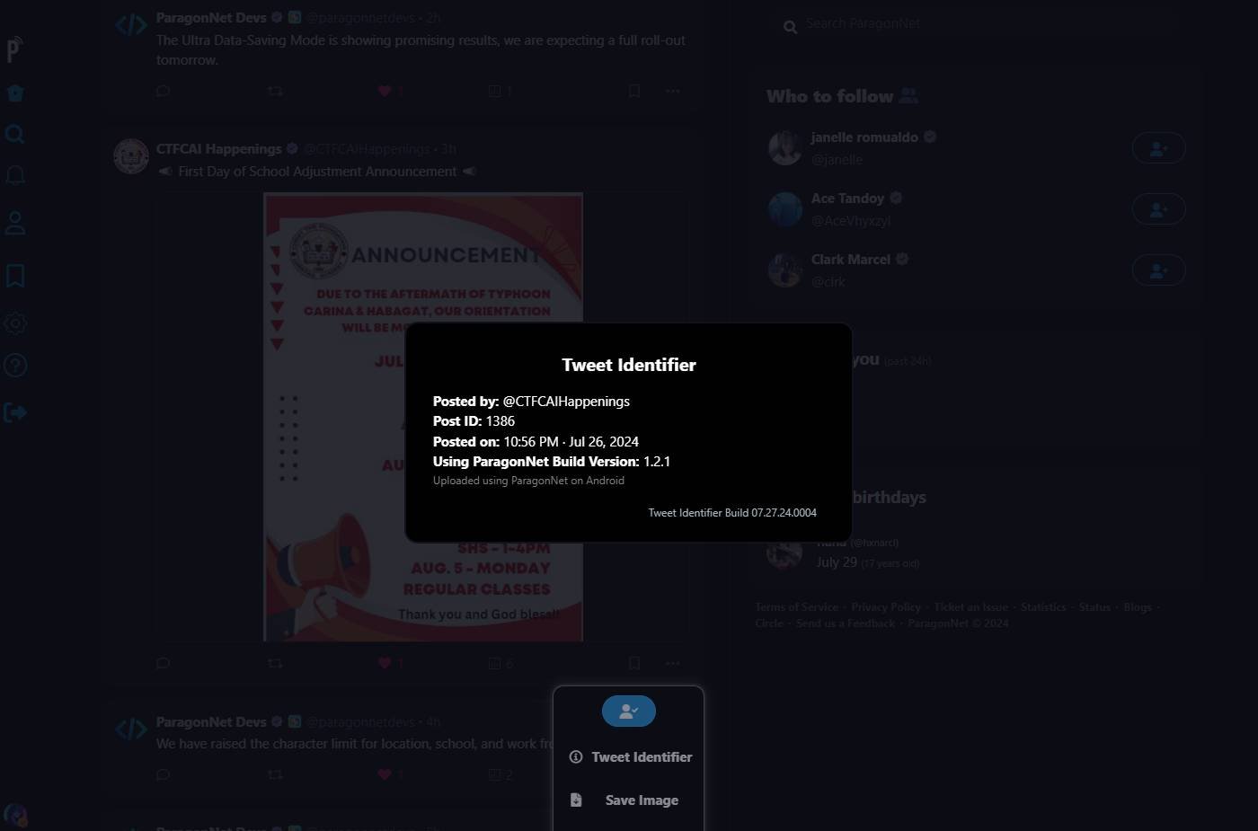Viewport: 1258px width, 831px height.
Task: Select Tweet Identifier from the popup menu
Action: (x=631, y=757)
